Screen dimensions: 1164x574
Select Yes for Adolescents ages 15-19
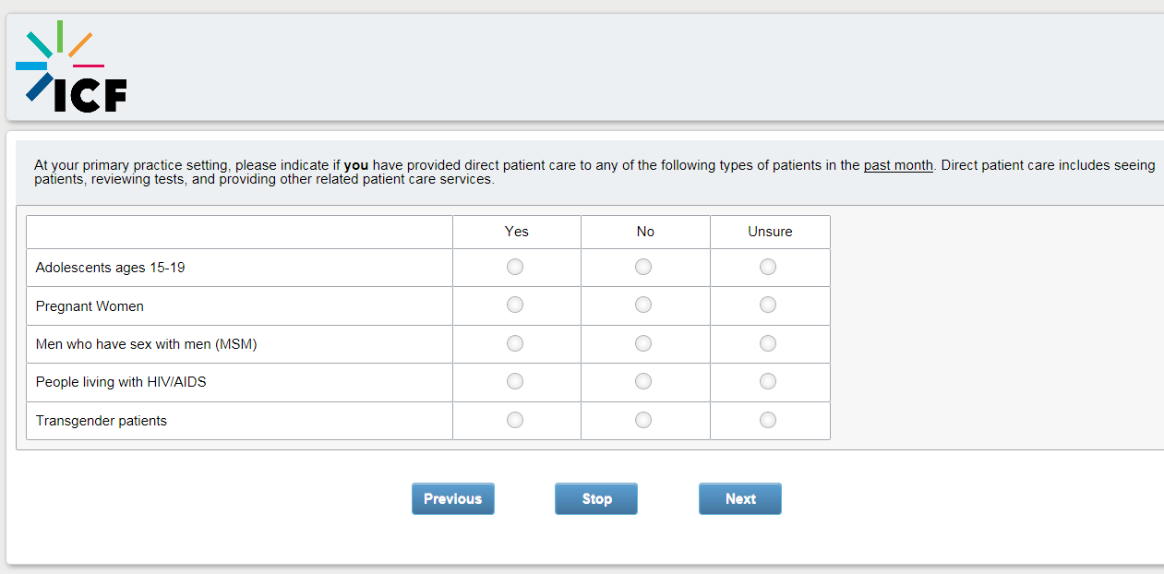[515, 267]
